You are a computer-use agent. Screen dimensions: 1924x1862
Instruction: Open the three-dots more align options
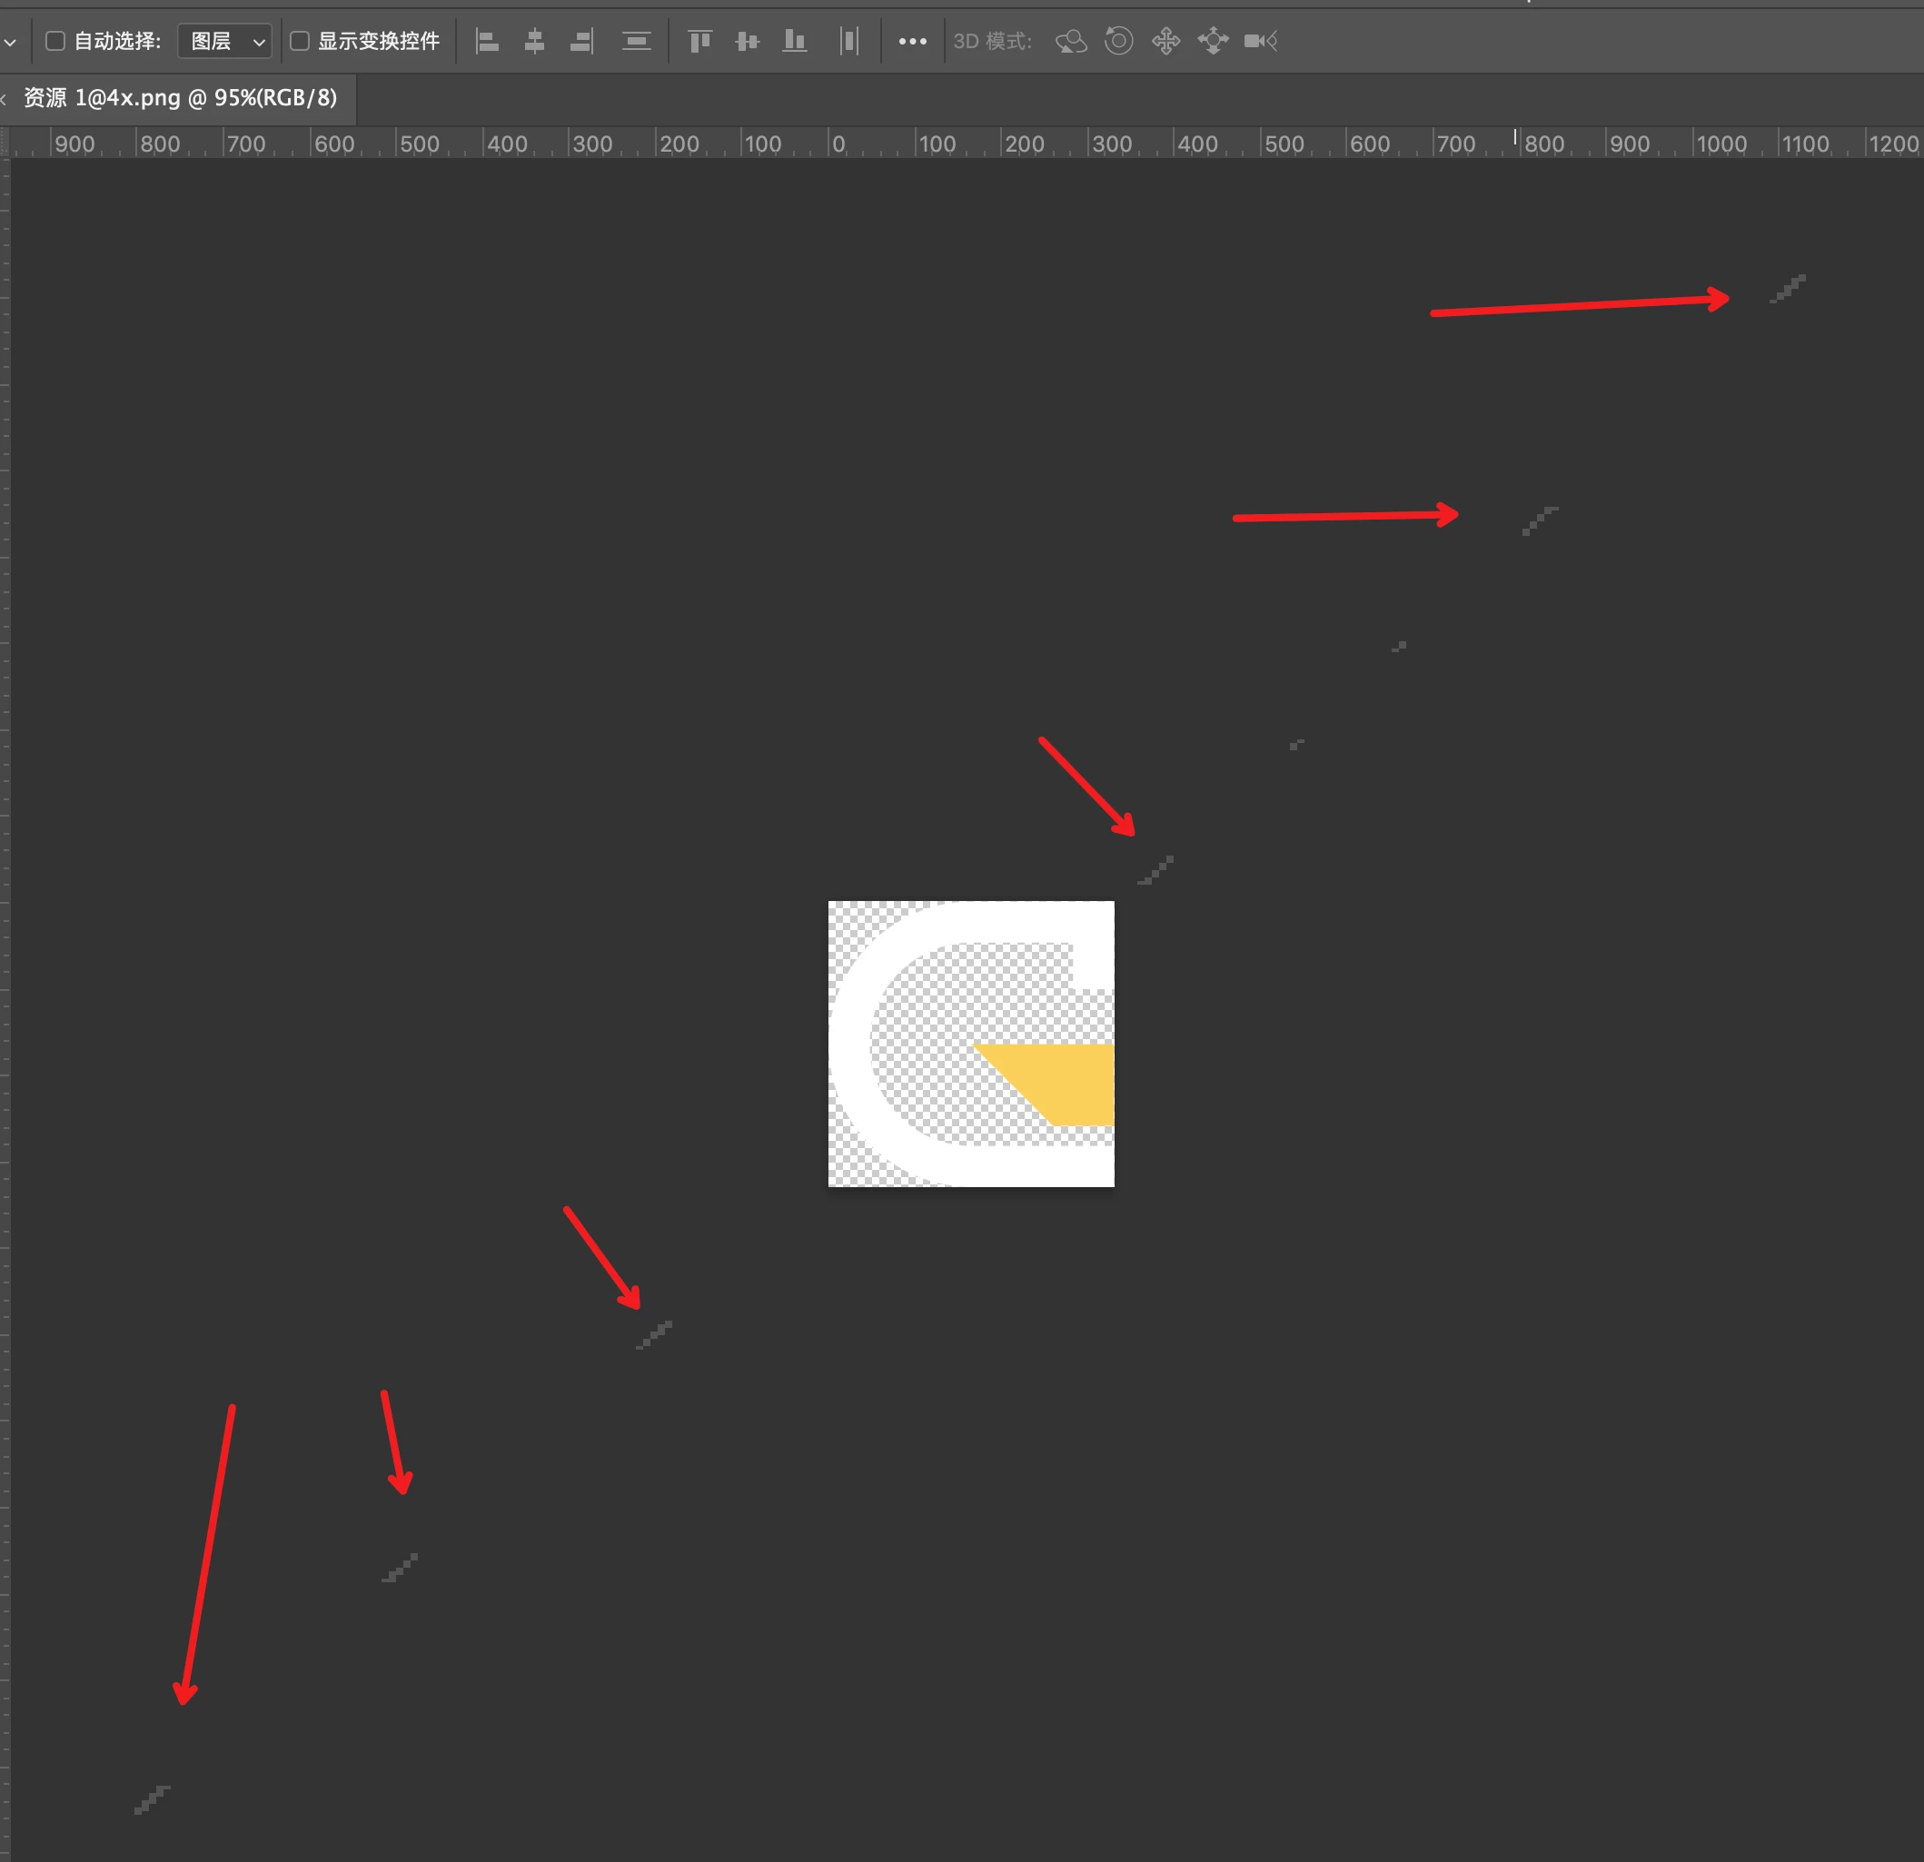click(912, 41)
